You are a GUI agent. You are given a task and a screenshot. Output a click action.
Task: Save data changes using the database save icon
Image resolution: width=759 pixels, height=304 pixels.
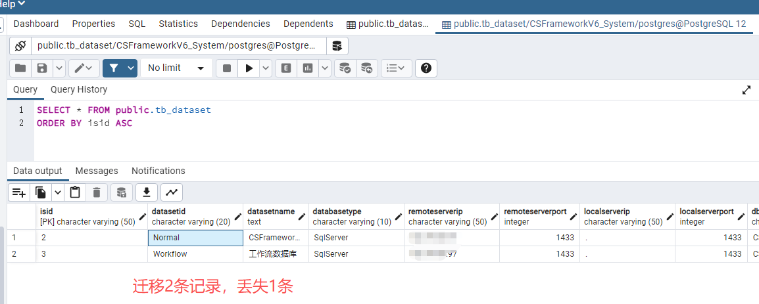point(122,192)
